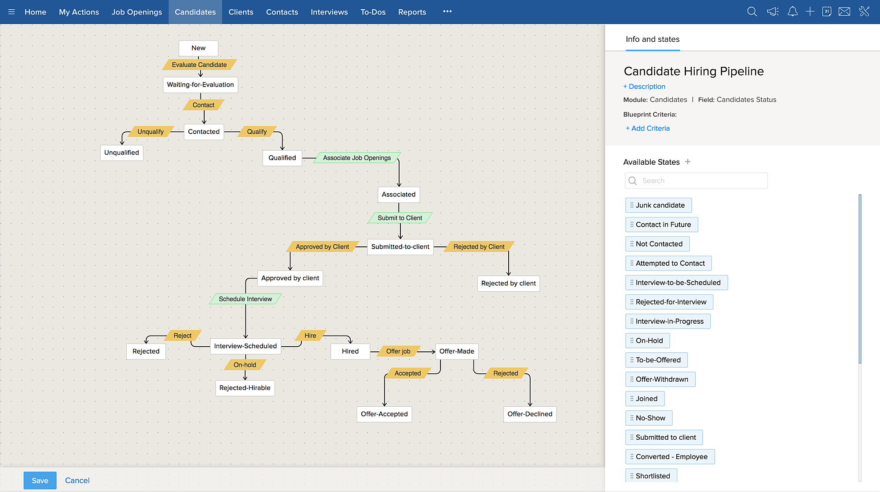Add a new state via Available States plus
This screenshot has width=880, height=492.
(688, 162)
